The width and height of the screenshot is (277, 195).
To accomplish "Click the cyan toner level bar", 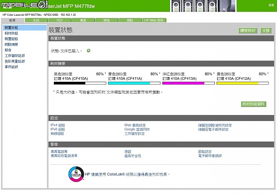I will click(x=134, y=83).
